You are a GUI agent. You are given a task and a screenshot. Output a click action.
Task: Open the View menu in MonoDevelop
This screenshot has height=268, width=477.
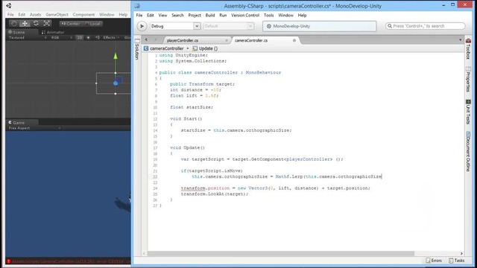[x=162, y=15]
